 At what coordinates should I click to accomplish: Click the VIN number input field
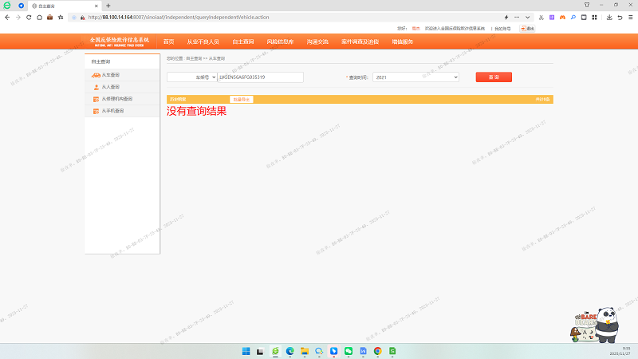click(x=260, y=77)
